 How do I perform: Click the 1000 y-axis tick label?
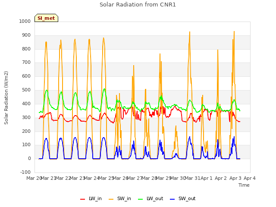[25, 21]
